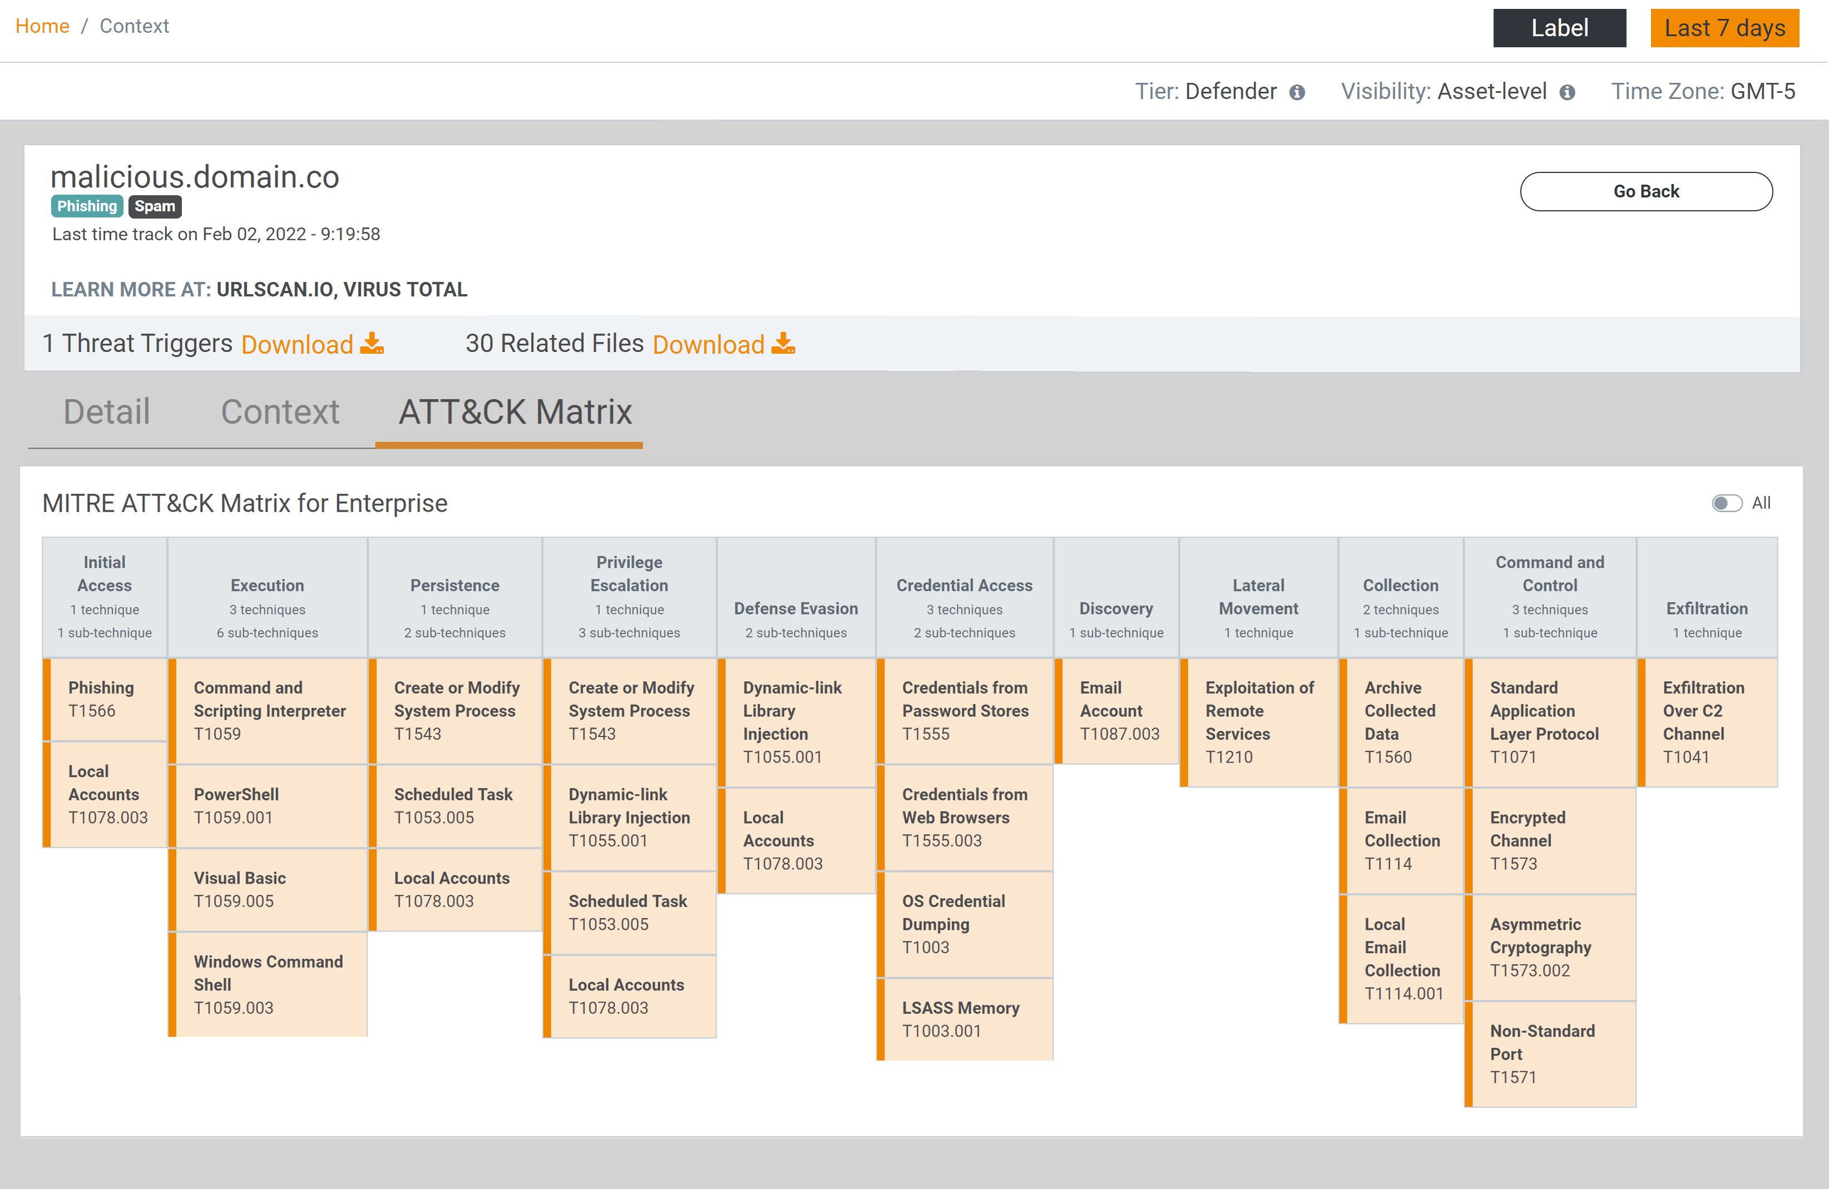Select the PowerShell T1059.001 technique cell
1829x1189 pixels.
pyautogui.click(x=268, y=806)
